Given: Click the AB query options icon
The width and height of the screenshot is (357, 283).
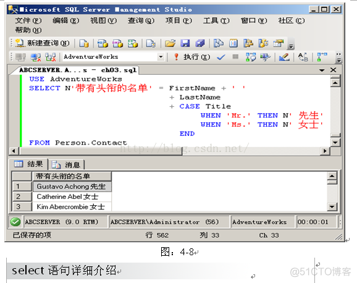Looking at the screenshot, I should point(303,57).
